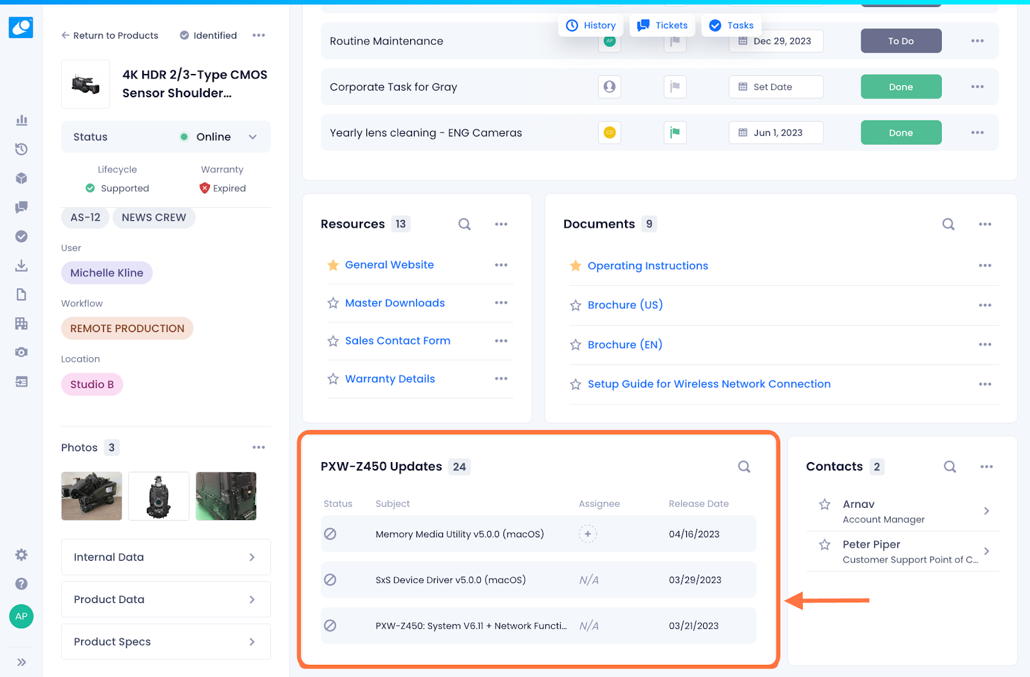Open Contacts panel more options

(x=986, y=467)
